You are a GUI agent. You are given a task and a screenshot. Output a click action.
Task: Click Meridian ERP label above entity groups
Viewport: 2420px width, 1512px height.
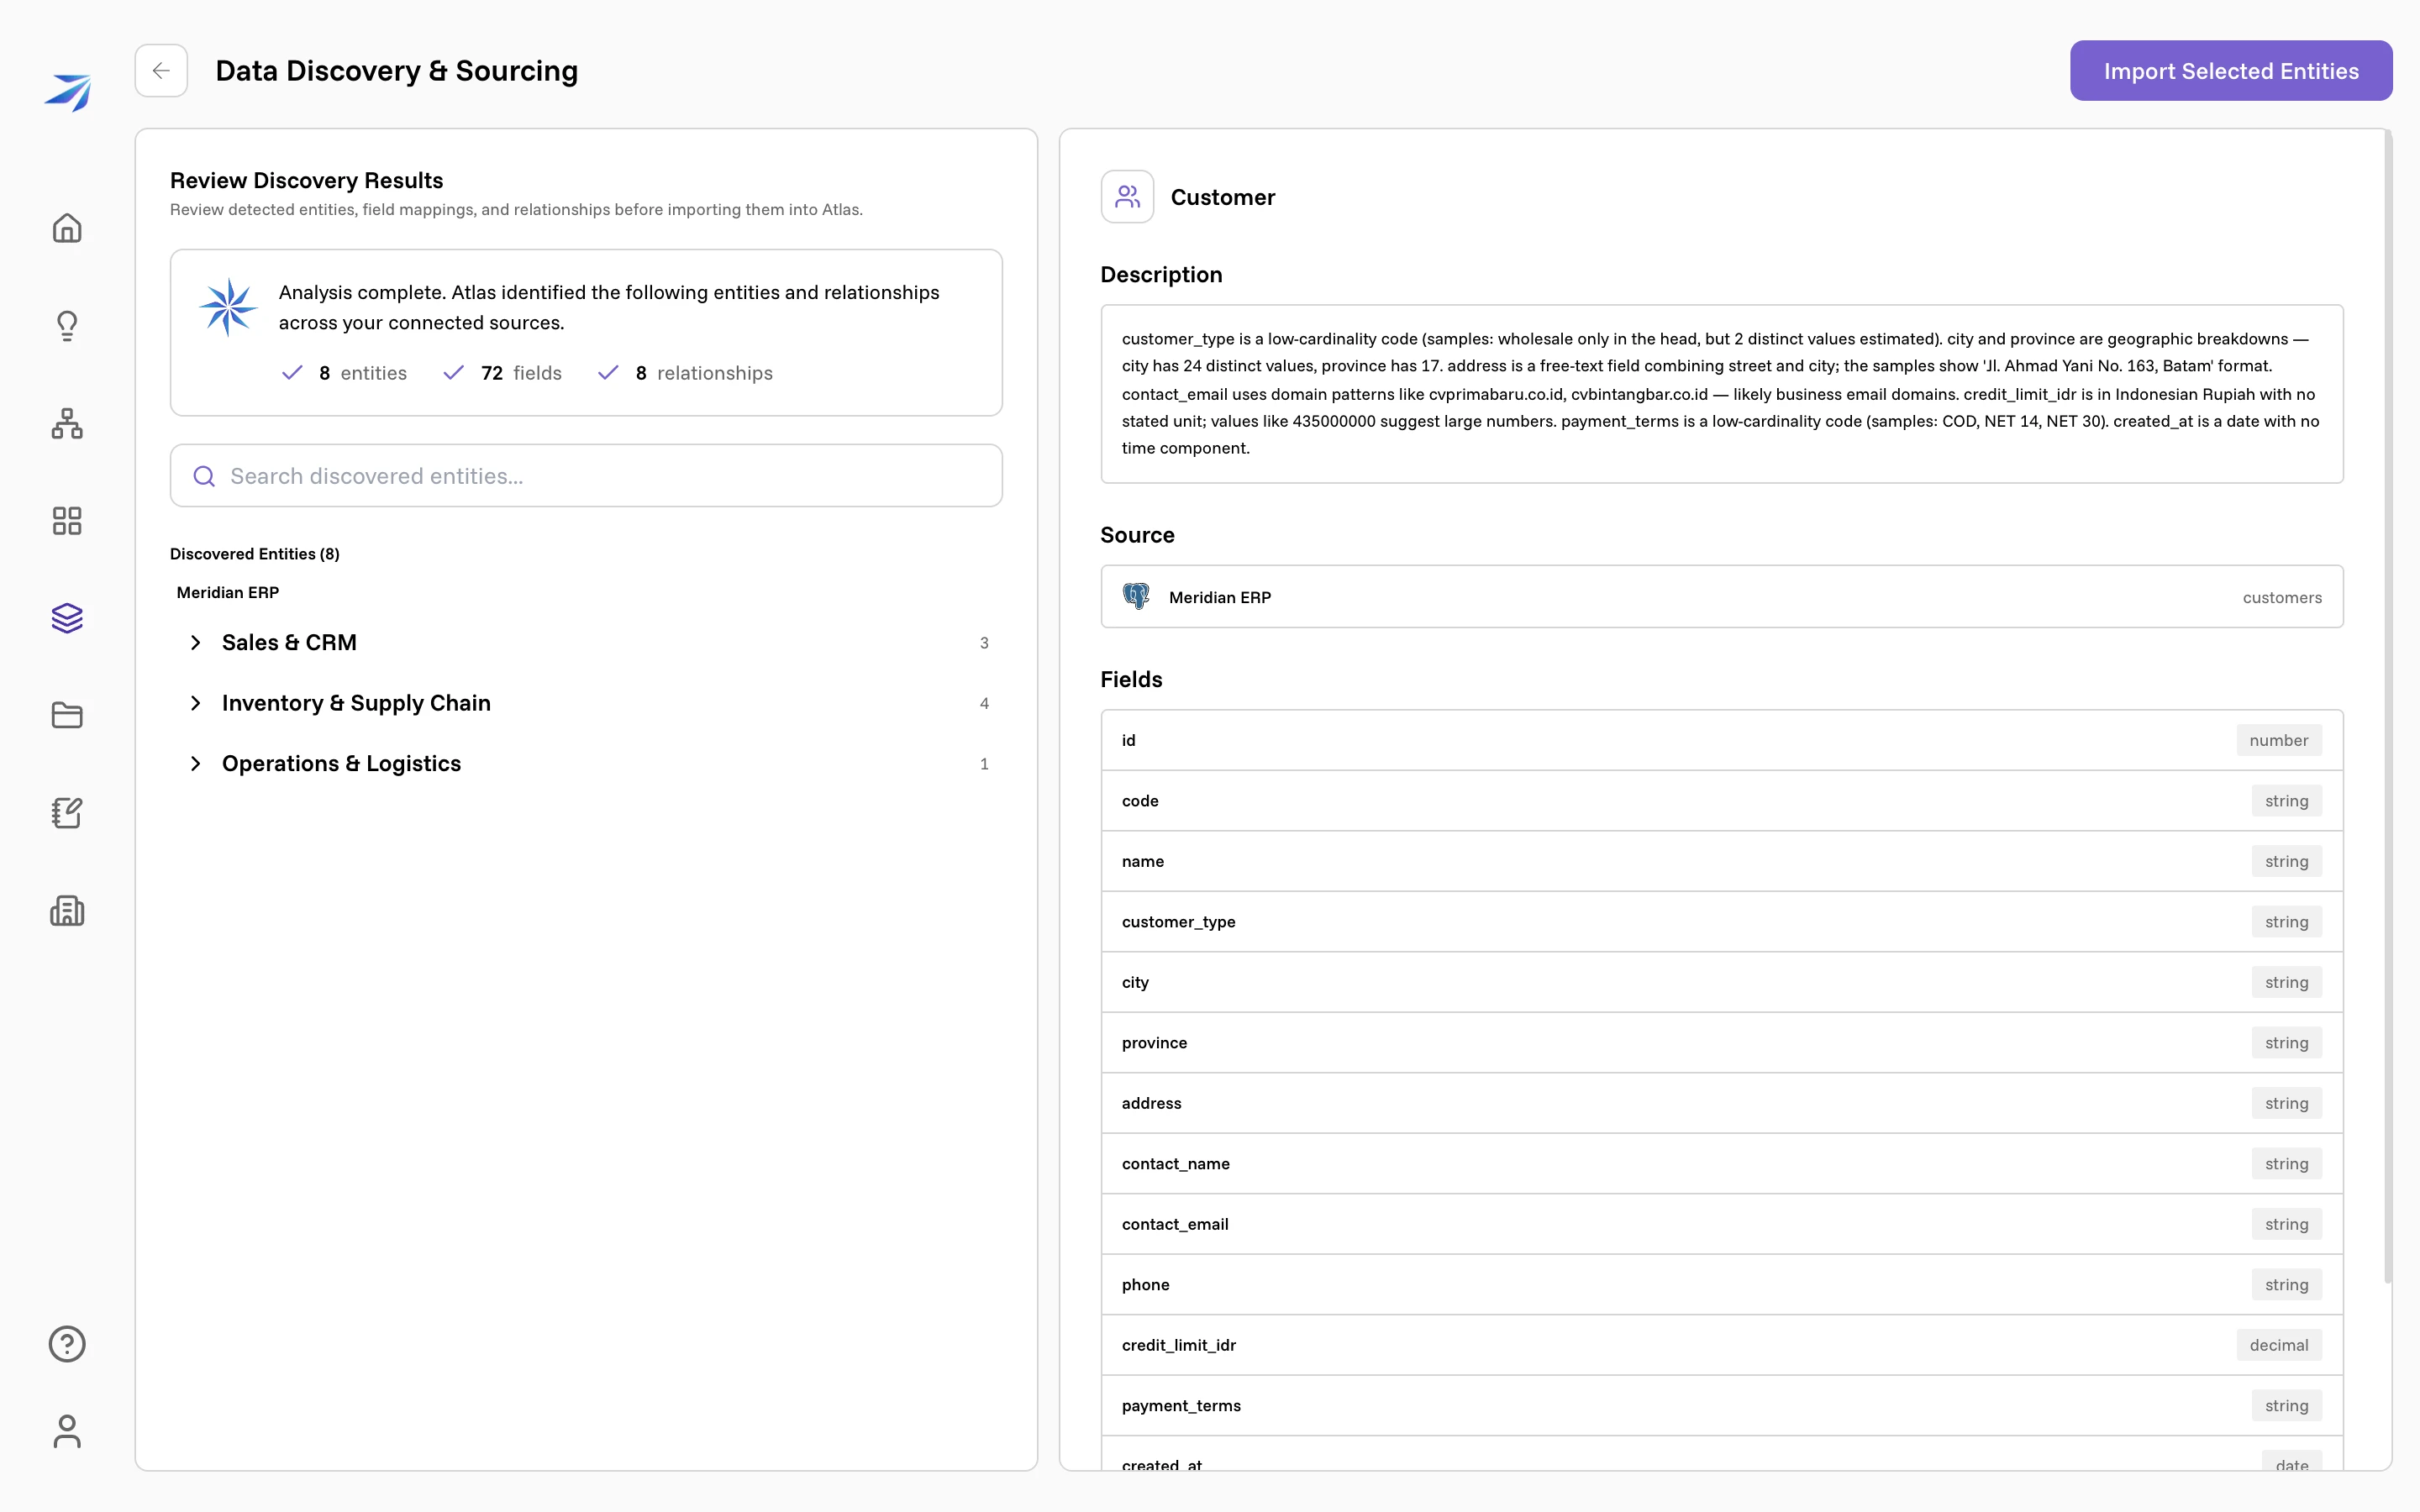pos(228,593)
